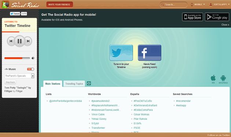Image resolution: width=231 pixels, height=137 pixels.
Task: Skip to the previous track
Action: point(11,41)
